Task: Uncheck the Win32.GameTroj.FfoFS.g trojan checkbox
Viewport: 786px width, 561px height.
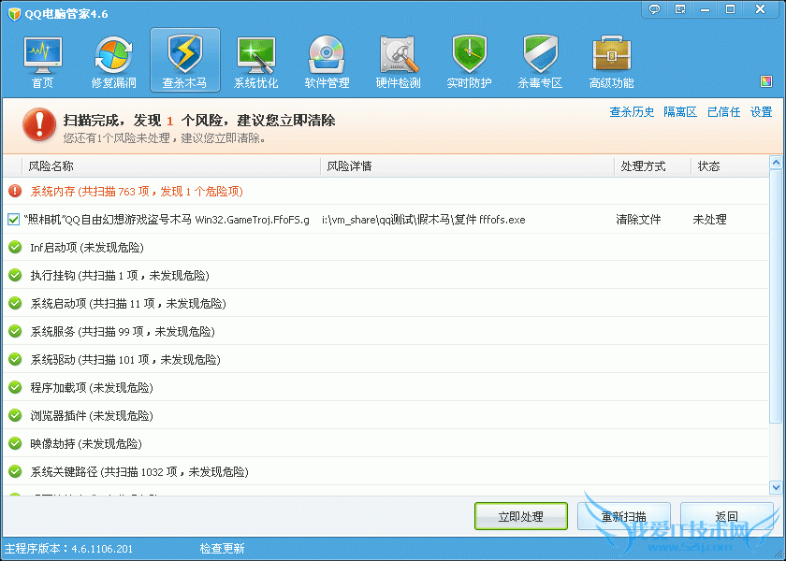Action: 13,220
